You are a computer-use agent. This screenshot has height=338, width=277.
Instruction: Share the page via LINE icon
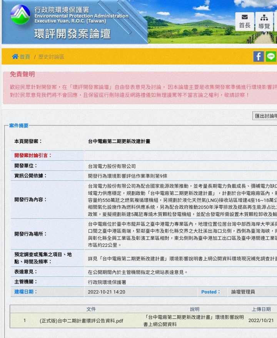[x=271, y=57]
